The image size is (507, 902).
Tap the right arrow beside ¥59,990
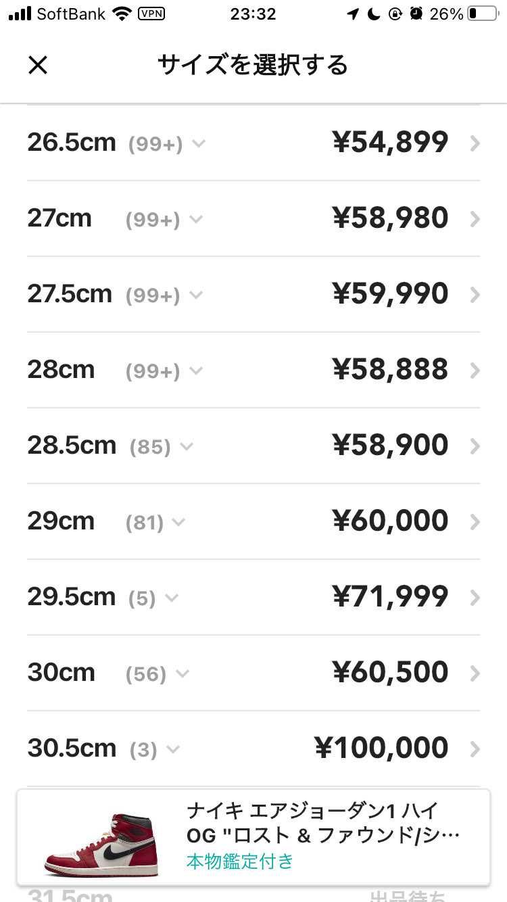click(475, 295)
